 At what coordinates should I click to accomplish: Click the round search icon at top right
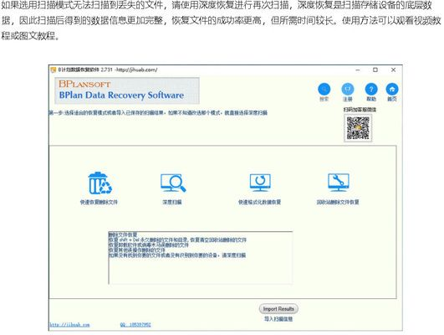coord(324,90)
